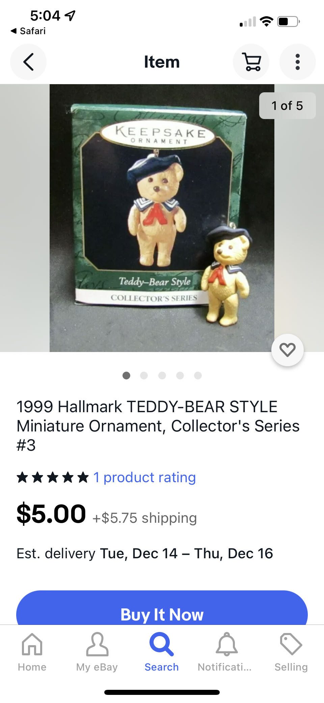Jump to fourth image page dot

point(180,375)
